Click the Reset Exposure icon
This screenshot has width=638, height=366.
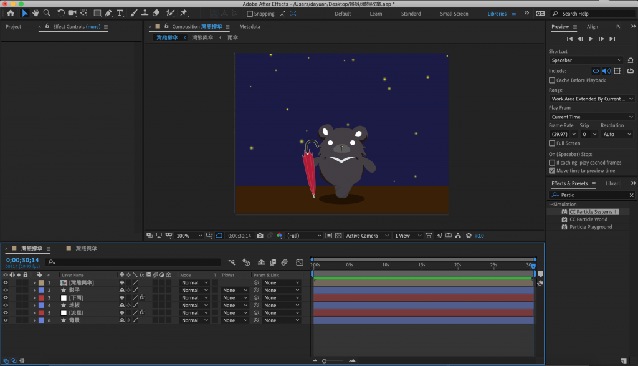(x=469, y=236)
